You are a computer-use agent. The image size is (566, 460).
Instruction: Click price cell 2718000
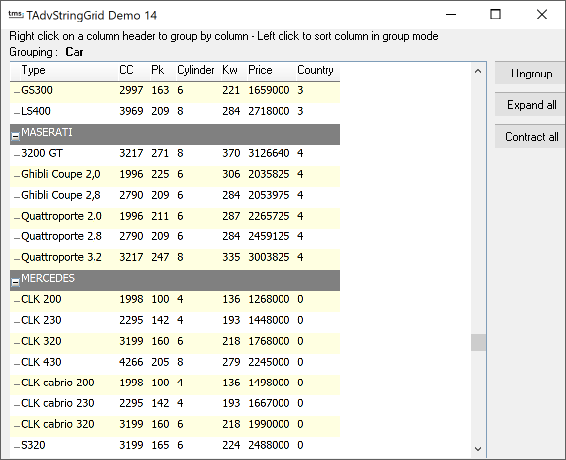(x=269, y=111)
